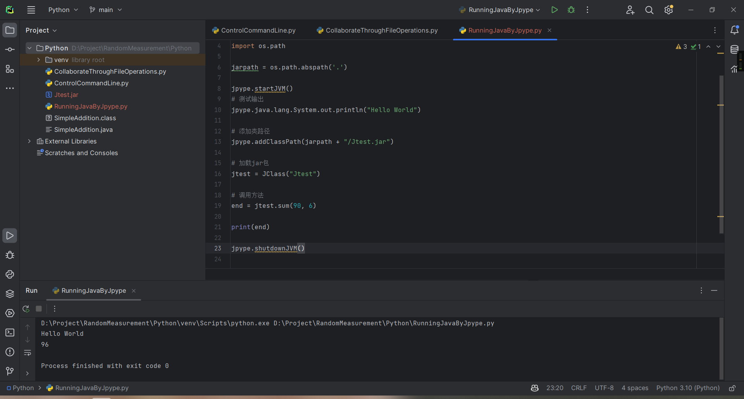Screen dimensions: 744x399
Task: Open IDE settings gear
Action: click(668, 10)
